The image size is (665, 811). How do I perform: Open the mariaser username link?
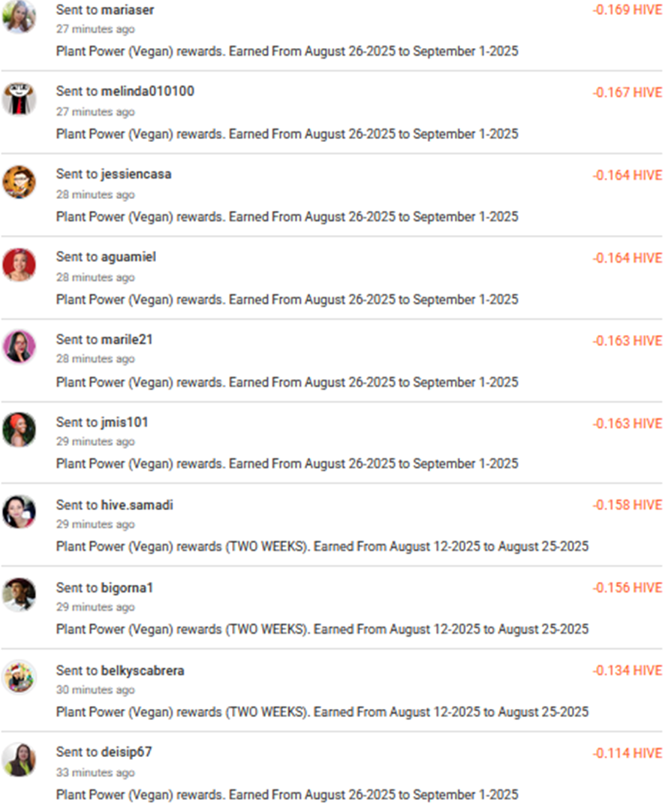tap(128, 10)
